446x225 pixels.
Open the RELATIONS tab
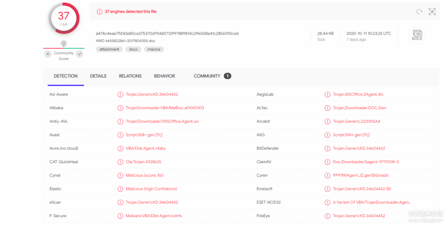pos(130,76)
